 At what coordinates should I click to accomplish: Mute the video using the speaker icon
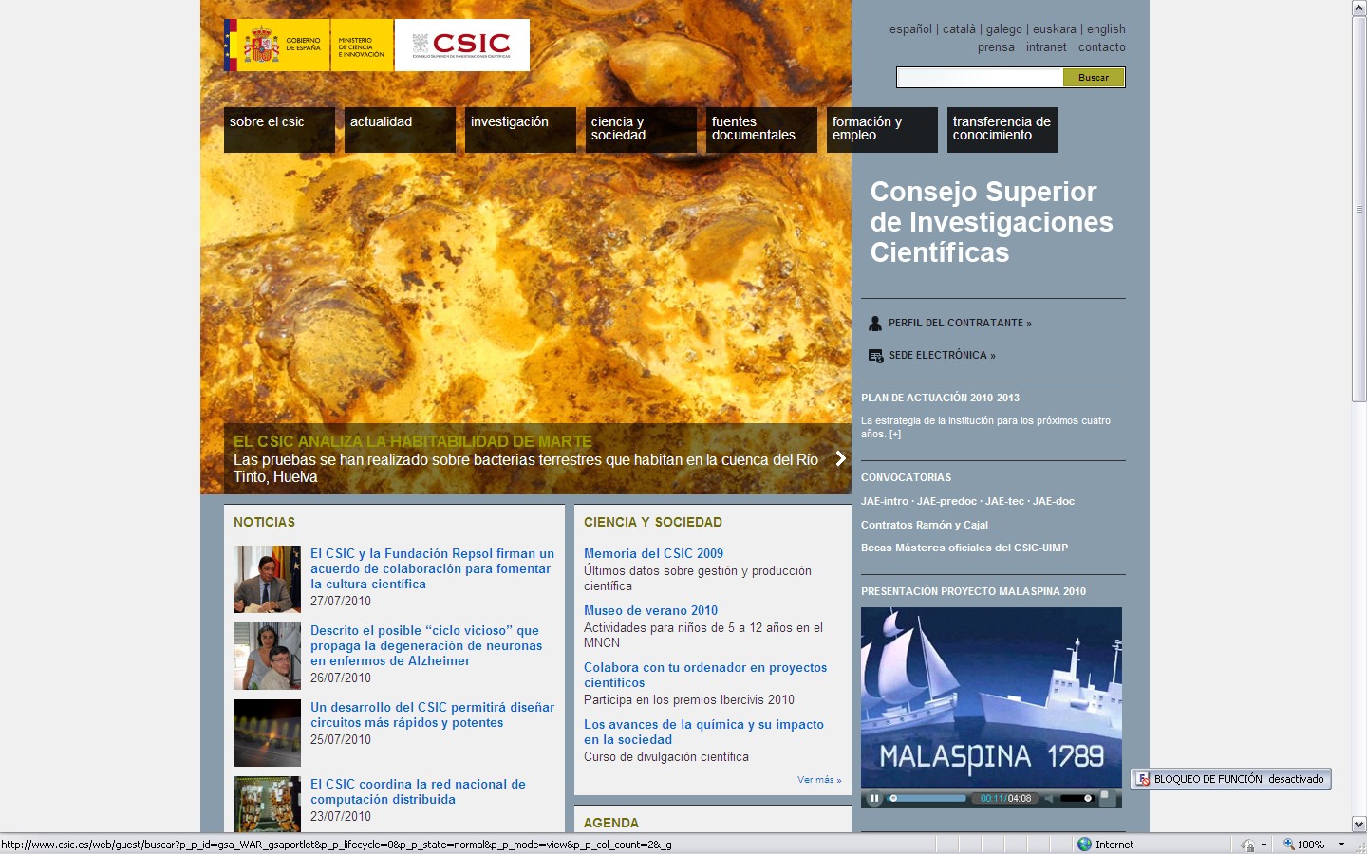[x=1049, y=798]
